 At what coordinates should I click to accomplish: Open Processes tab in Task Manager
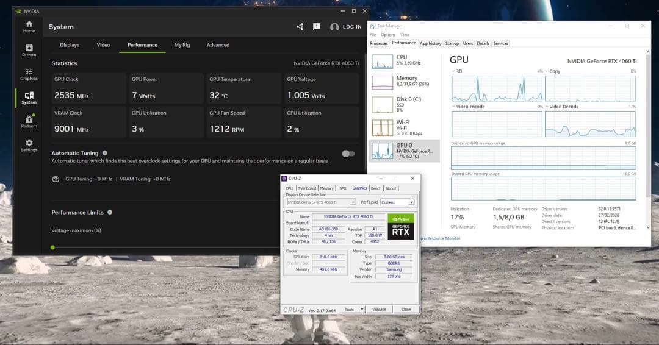click(379, 44)
